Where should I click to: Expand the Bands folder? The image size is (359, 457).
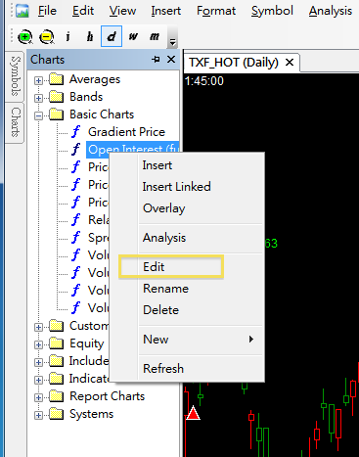pos(38,98)
